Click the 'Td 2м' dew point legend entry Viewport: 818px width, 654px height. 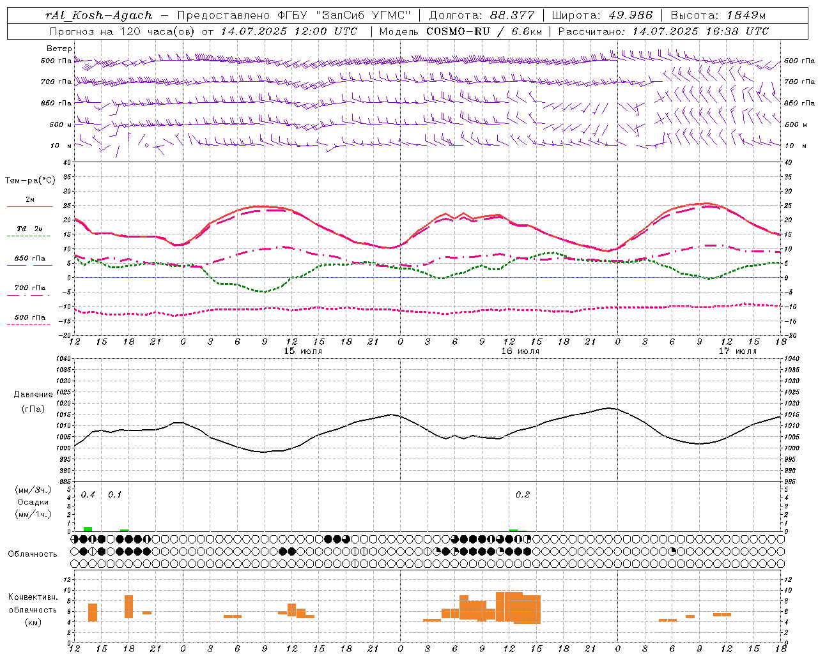coord(30,229)
